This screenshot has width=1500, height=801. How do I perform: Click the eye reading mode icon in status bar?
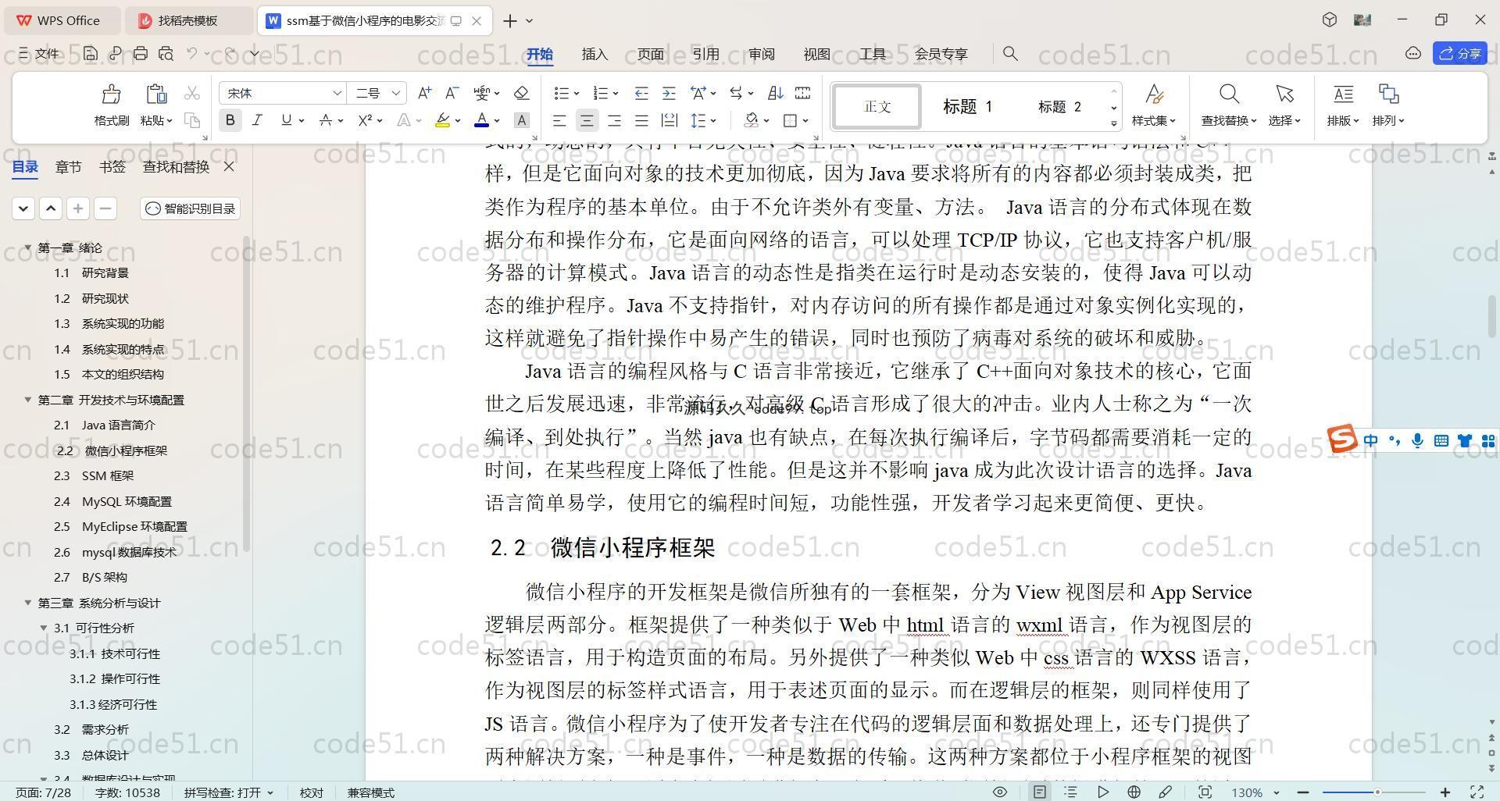pos(999,792)
